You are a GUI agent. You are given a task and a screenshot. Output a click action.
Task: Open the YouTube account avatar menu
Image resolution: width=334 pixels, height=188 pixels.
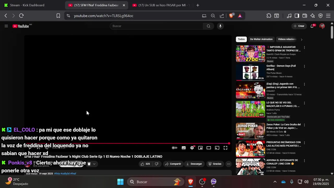point(322,26)
